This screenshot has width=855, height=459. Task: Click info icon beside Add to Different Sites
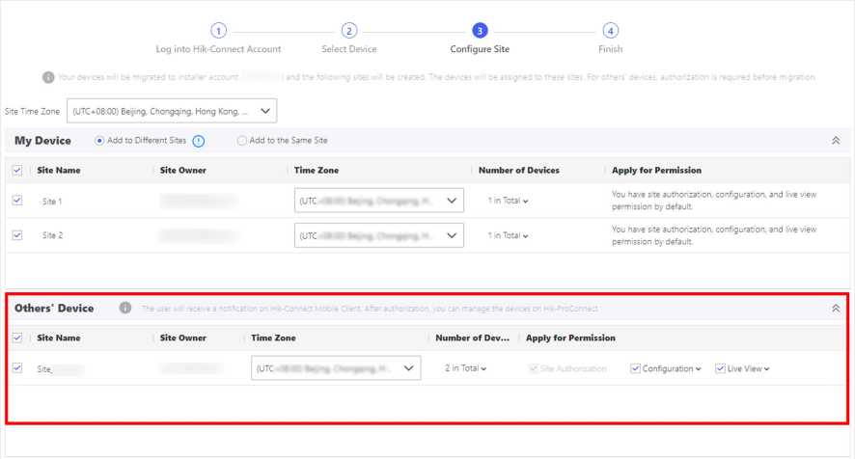(199, 141)
